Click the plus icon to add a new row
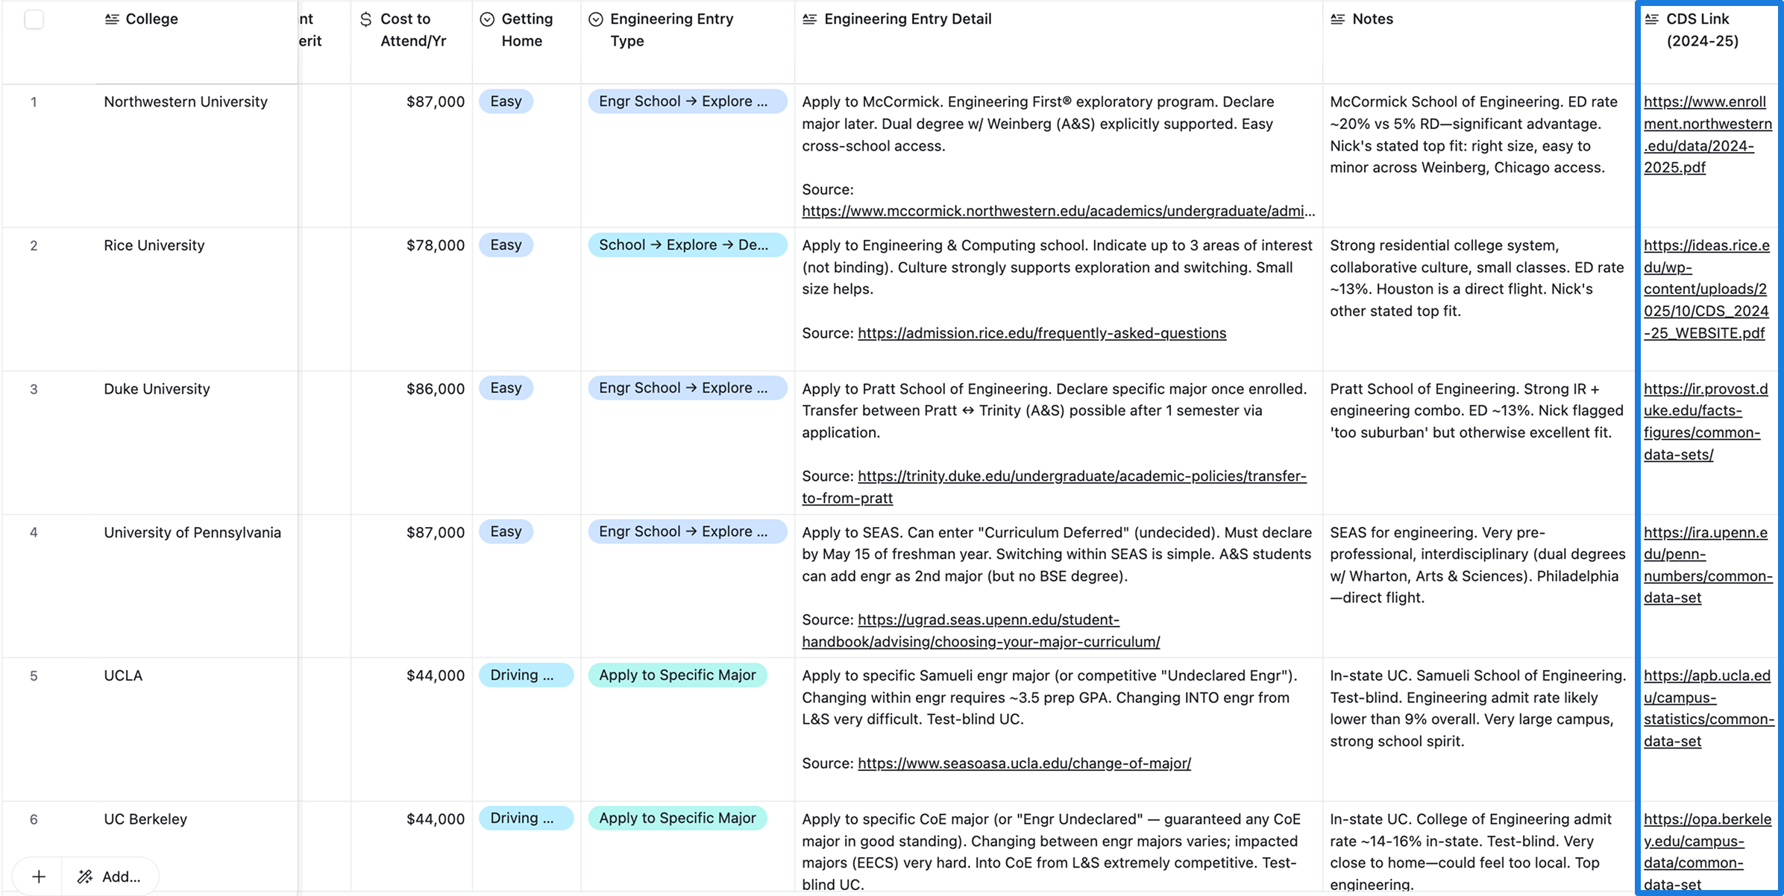 pyautogui.click(x=38, y=876)
